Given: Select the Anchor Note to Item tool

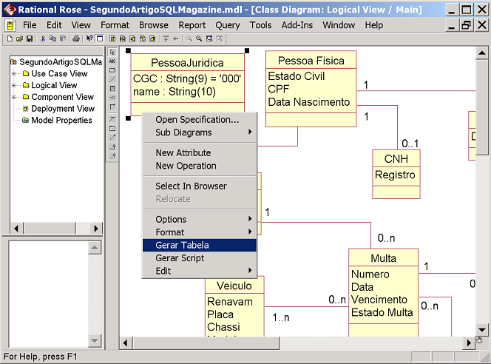Looking at the screenshot, I should point(112,80).
